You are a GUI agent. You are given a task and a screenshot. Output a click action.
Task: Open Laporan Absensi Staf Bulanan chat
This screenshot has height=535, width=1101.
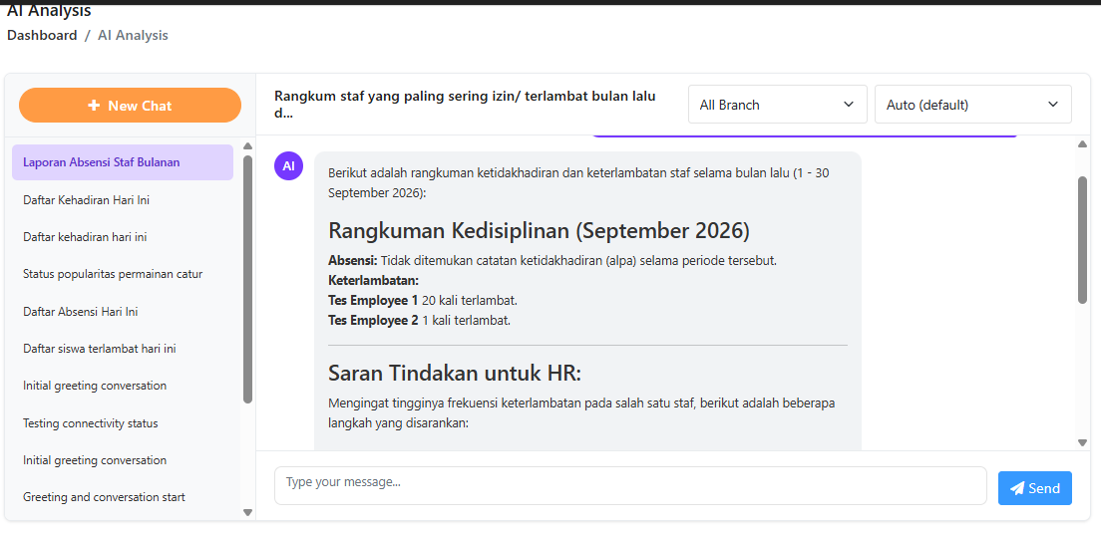pos(123,162)
